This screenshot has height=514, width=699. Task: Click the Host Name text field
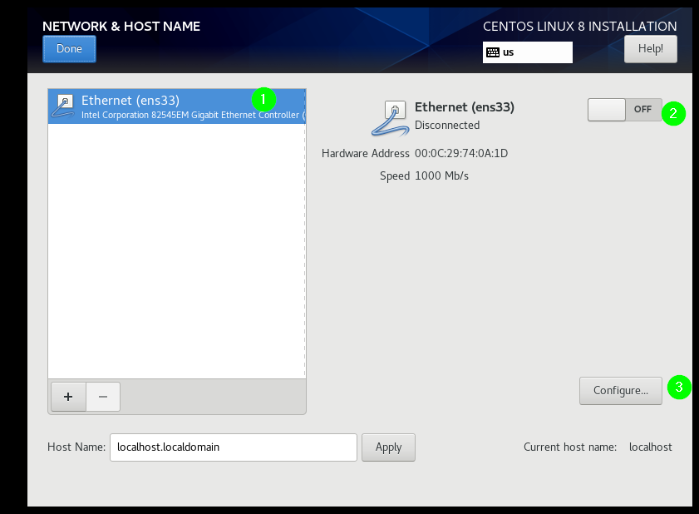click(x=233, y=447)
